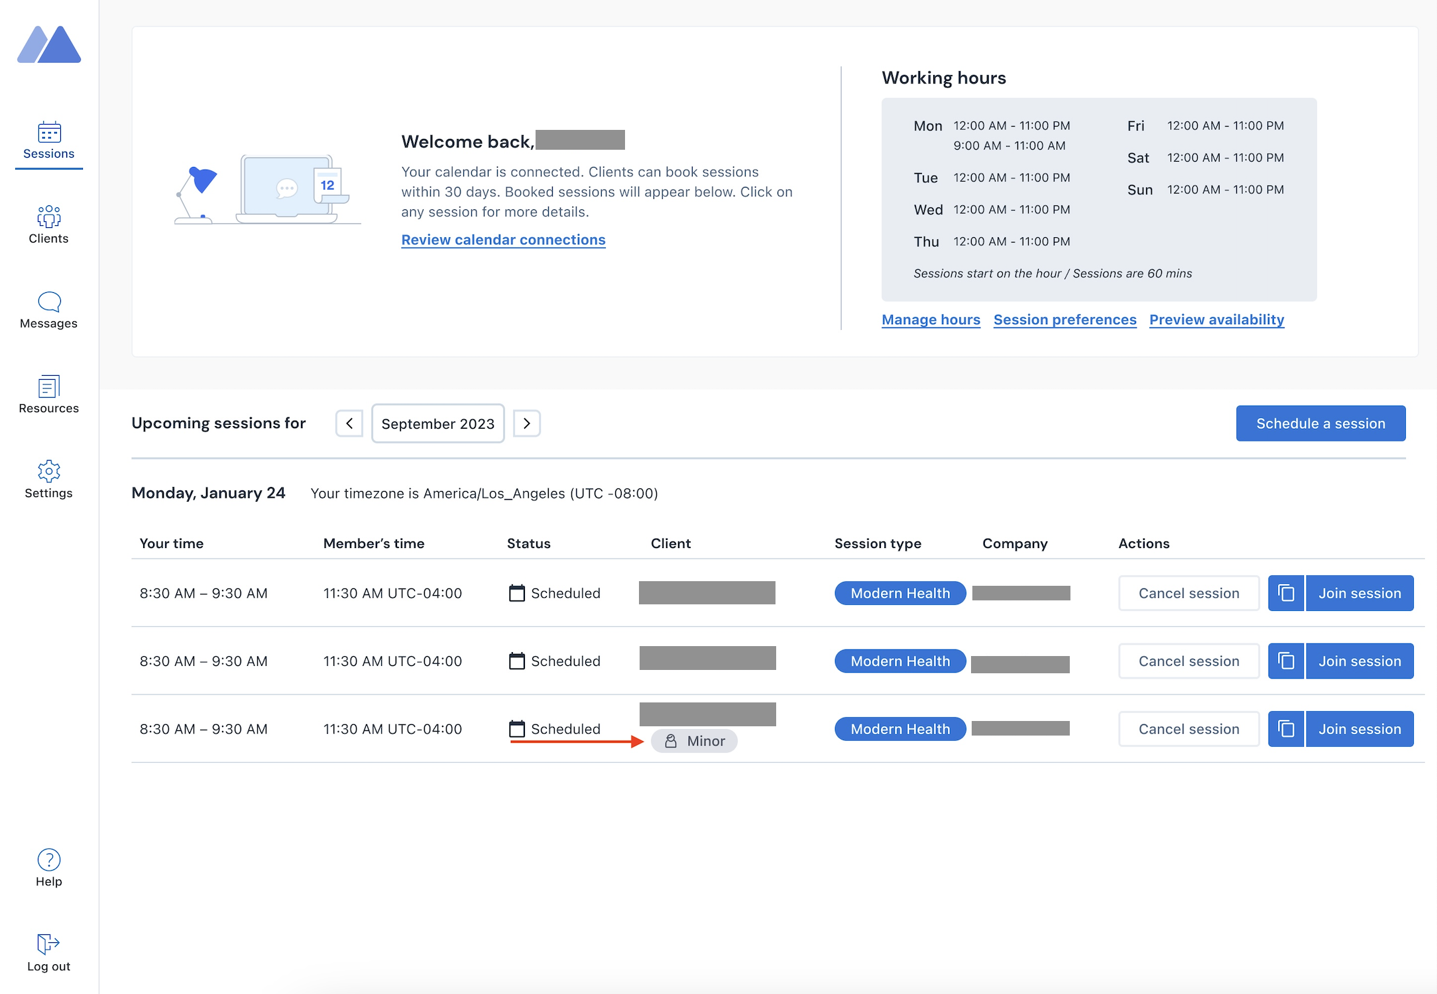The height and width of the screenshot is (994, 1437).
Task: Open the Manage hours link
Action: coord(930,320)
